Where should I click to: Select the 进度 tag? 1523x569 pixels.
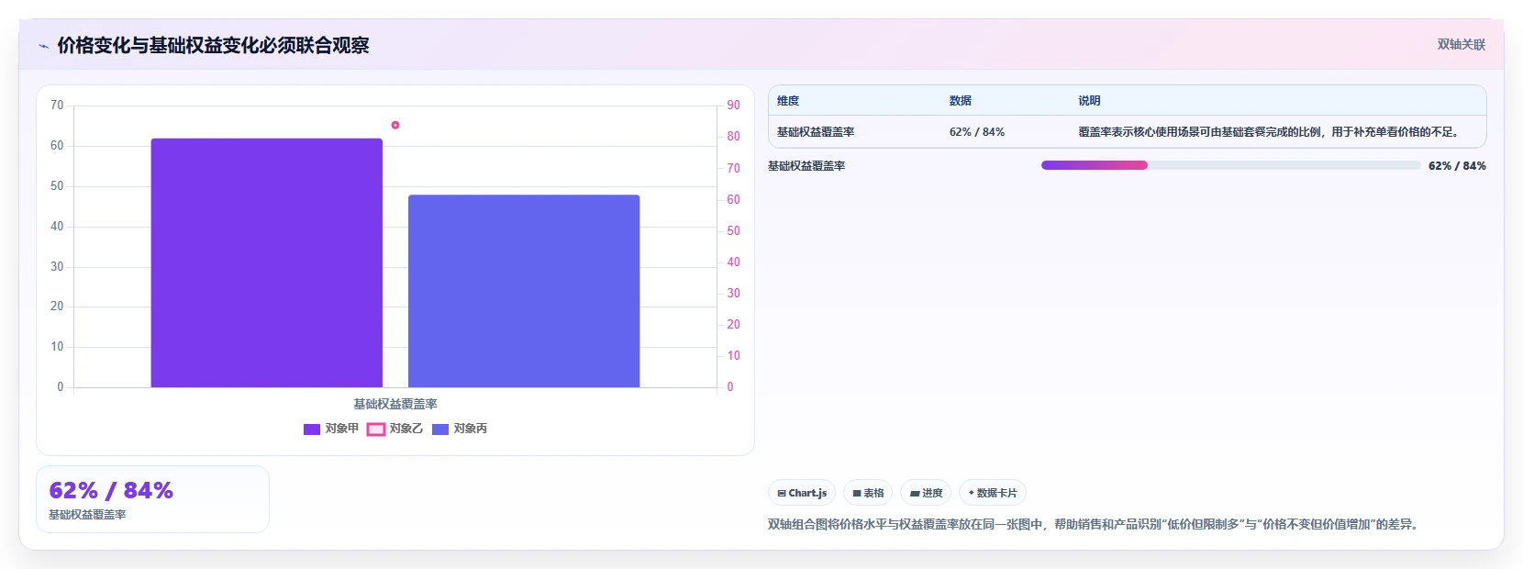926,493
